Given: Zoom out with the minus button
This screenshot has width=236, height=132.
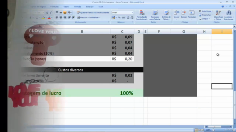Looking at the screenshot, I should (x=213, y=130).
